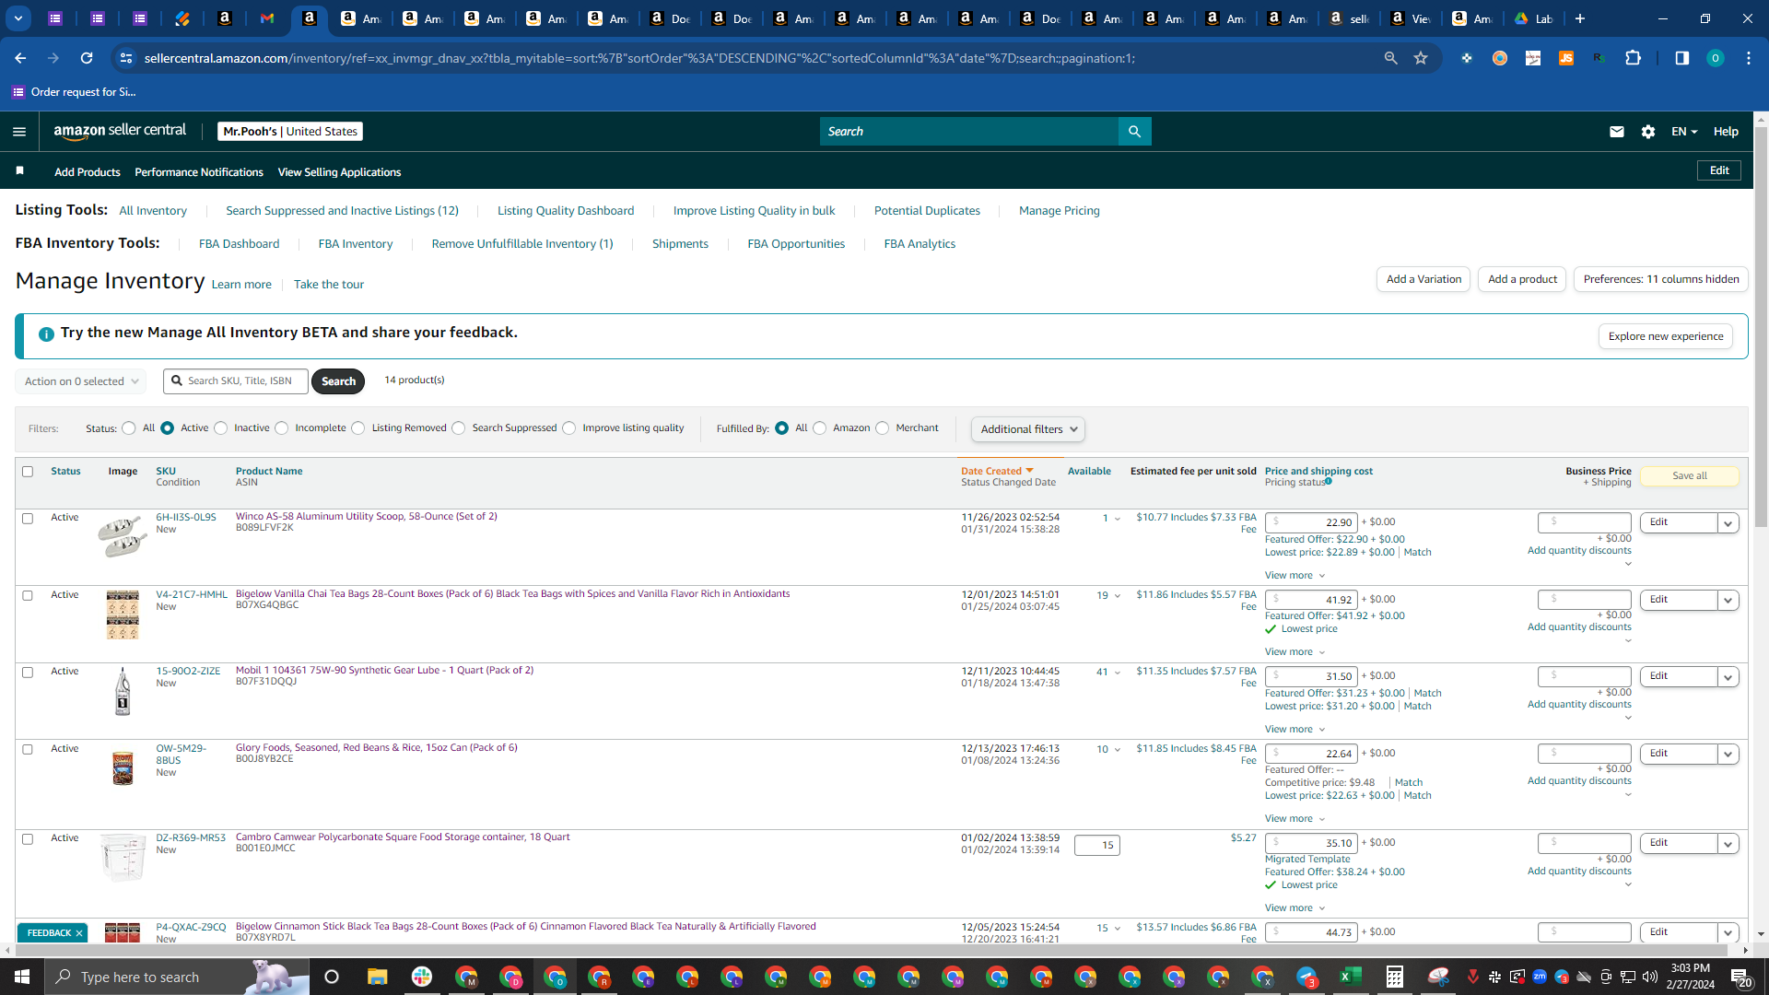The width and height of the screenshot is (1769, 995).
Task: Open the EN language dropdown
Action: pyautogui.click(x=1684, y=132)
